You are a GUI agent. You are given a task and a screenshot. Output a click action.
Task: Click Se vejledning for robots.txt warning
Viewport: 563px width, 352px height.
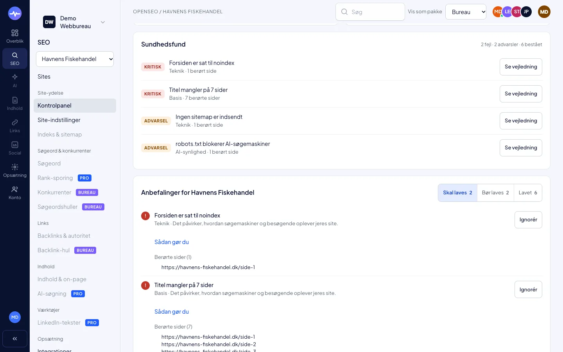click(521, 148)
